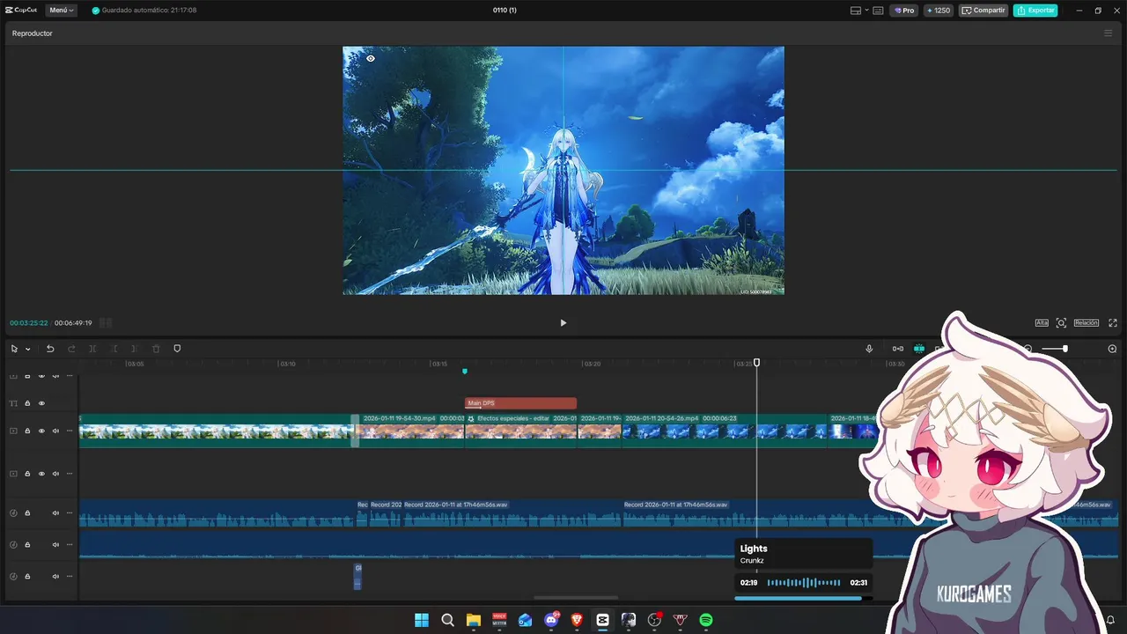
Task: Mute the Record wav audio track
Action: click(55, 513)
